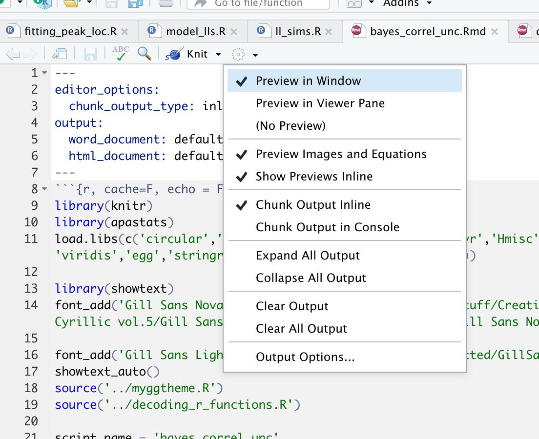539x439 pixels.
Task: Collapse YAML header fold arrow line 1
Action: [x=44, y=73]
